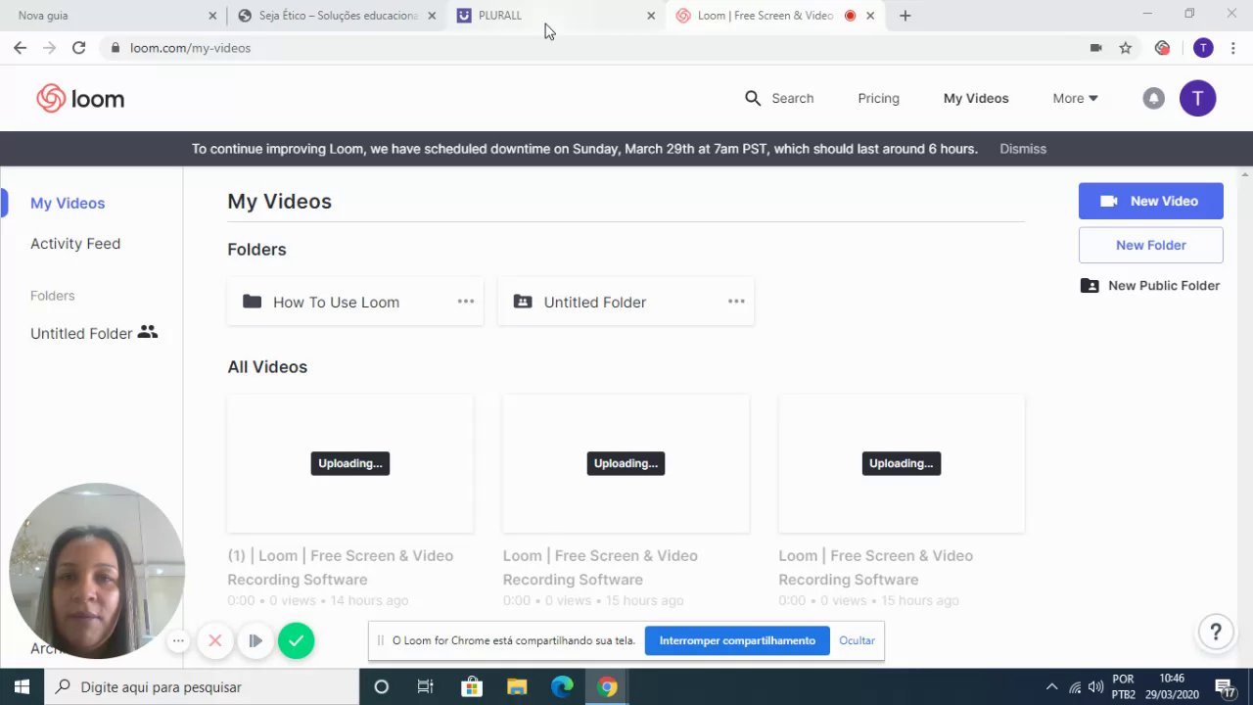Open Activity Feed in sidebar
Screen dimensions: 1253x705
coord(75,243)
